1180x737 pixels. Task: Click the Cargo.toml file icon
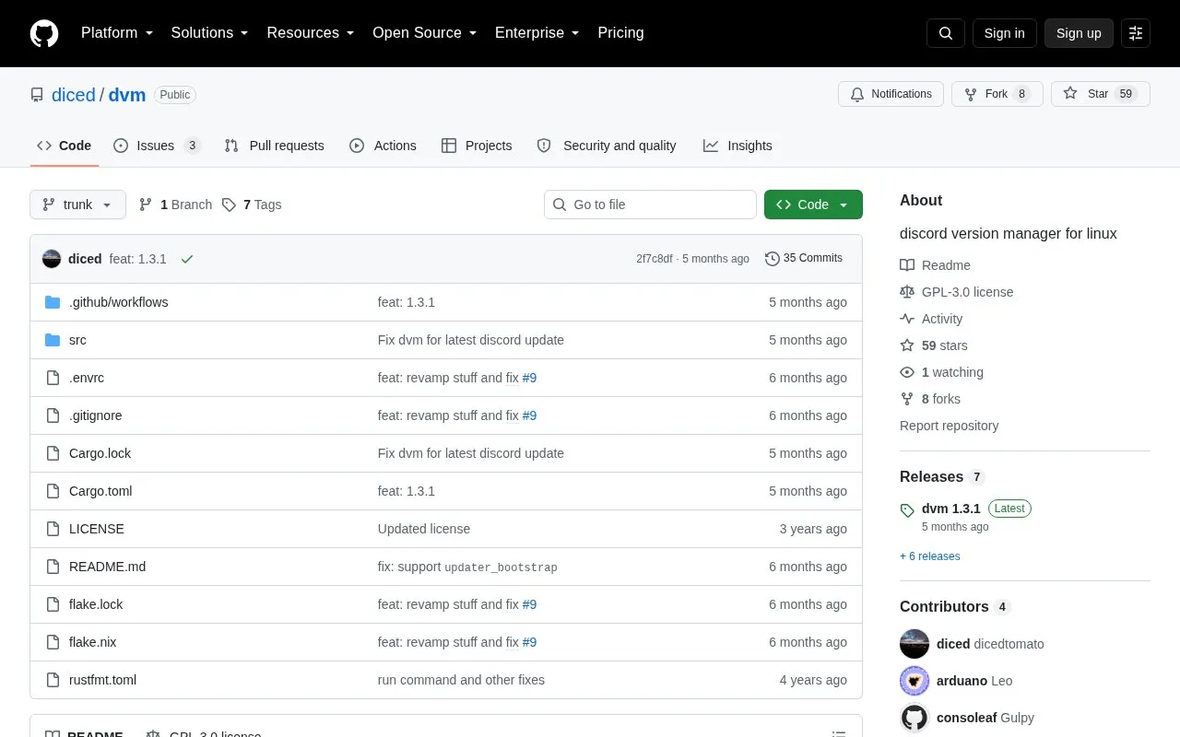click(x=53, y=491)
